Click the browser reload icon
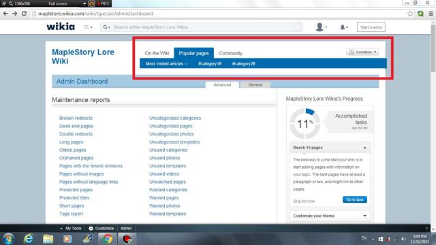Screen dimensions: 436x245 (x=24, y=14)
